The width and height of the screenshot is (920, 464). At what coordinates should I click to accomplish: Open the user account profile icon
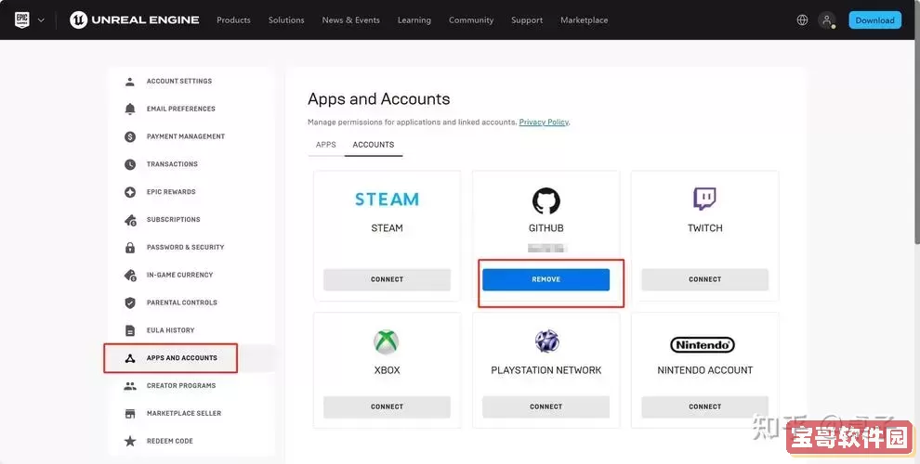pyautogui.click(x=827, y=19)
